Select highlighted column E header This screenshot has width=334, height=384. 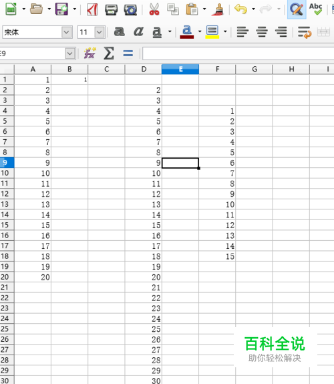[180, 70]
